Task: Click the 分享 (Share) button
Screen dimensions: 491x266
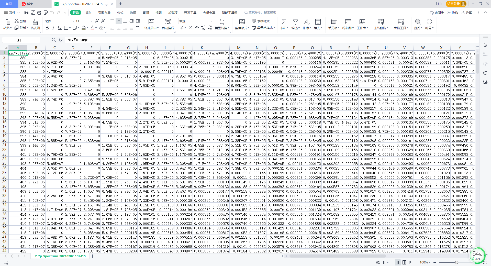Action: pos(466,13)
